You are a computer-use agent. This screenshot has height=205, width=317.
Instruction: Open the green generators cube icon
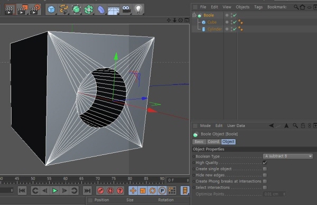tap(76, 9)
